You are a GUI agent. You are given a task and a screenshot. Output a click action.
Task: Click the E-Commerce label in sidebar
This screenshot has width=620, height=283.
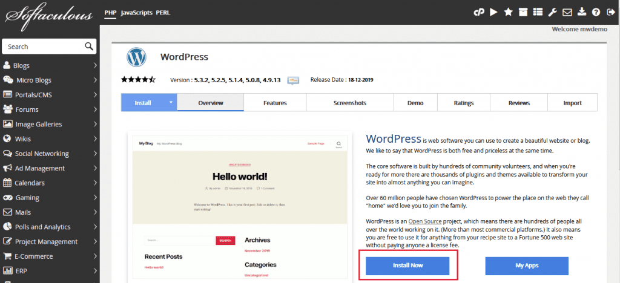34,256
